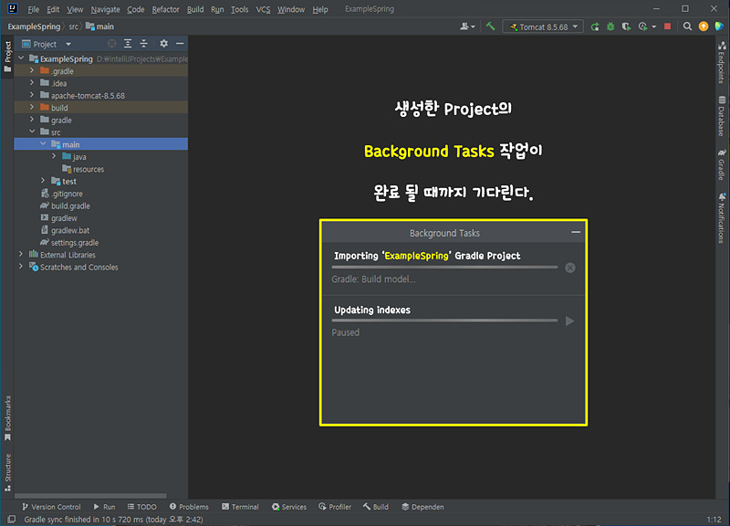
Task: Open the JetBrains Toolbox colorful icon
Action: click(719, 26)
